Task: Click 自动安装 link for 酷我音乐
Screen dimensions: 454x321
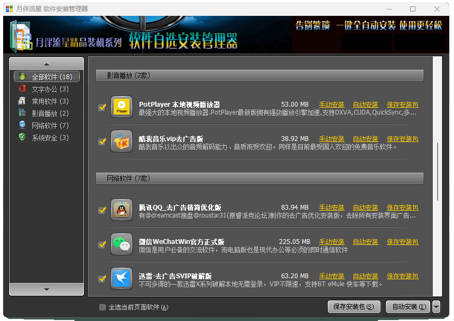Action: click(365, 139)
